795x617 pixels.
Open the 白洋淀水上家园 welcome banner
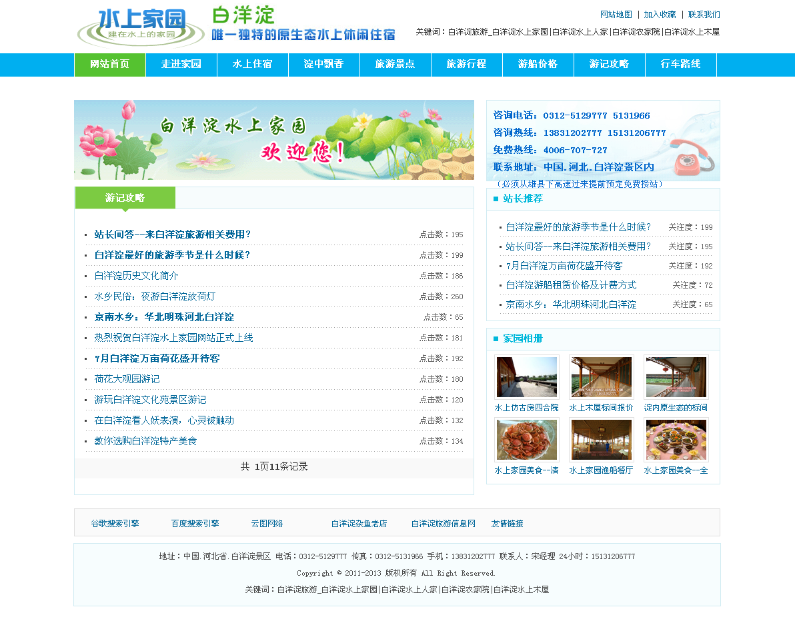[x=273, y=140]
